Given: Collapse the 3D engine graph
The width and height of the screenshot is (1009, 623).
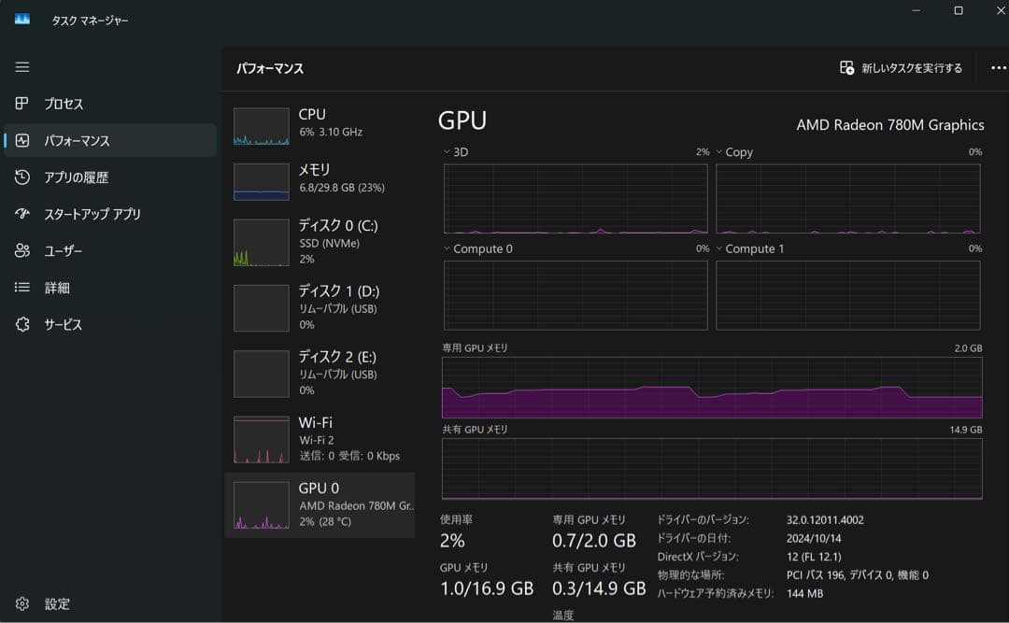Looking at the screenshot, I should (x=445, y=151).
